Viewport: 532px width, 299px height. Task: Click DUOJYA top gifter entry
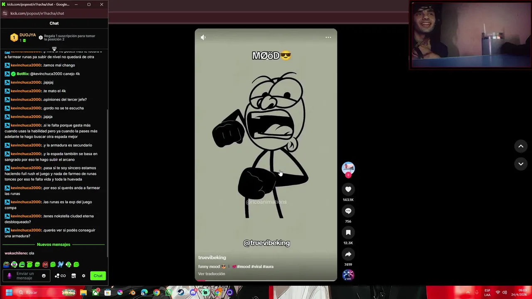(x=23, y=37)
